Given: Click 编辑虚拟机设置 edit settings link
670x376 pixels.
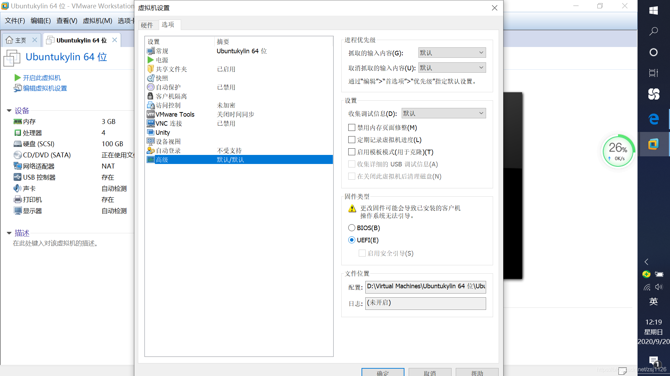Looking at the screenshot, I should 45,88.
